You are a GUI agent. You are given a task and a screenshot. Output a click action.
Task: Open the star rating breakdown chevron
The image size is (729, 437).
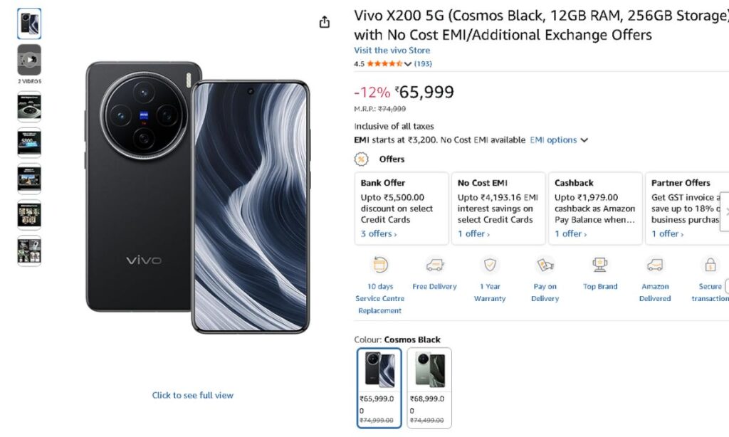point(408,64)
